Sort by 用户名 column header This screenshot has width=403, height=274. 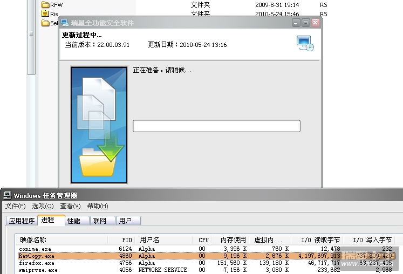[163, 240]
